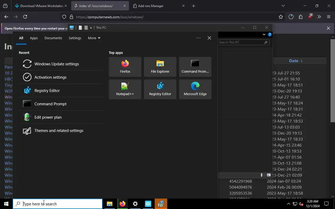Open uBlock Origin extension icon
Screen dimensions: 335x209
(310, 17)
